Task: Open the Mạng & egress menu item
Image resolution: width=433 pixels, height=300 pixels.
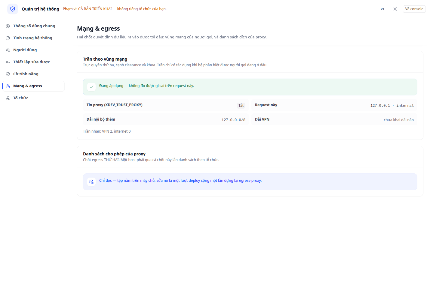Action: (x=34, y=86)
